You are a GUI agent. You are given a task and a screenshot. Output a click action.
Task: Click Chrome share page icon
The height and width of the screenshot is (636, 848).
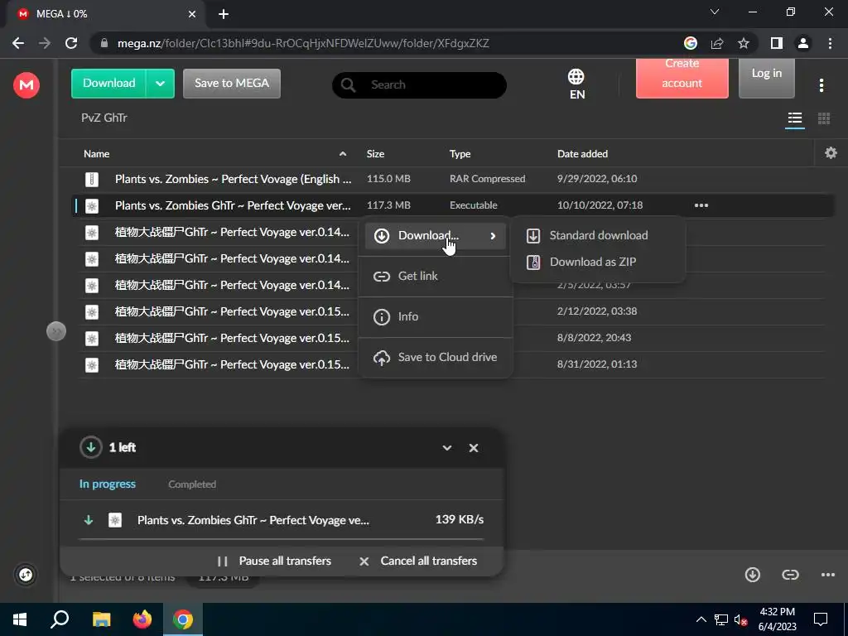coord(717,43)
